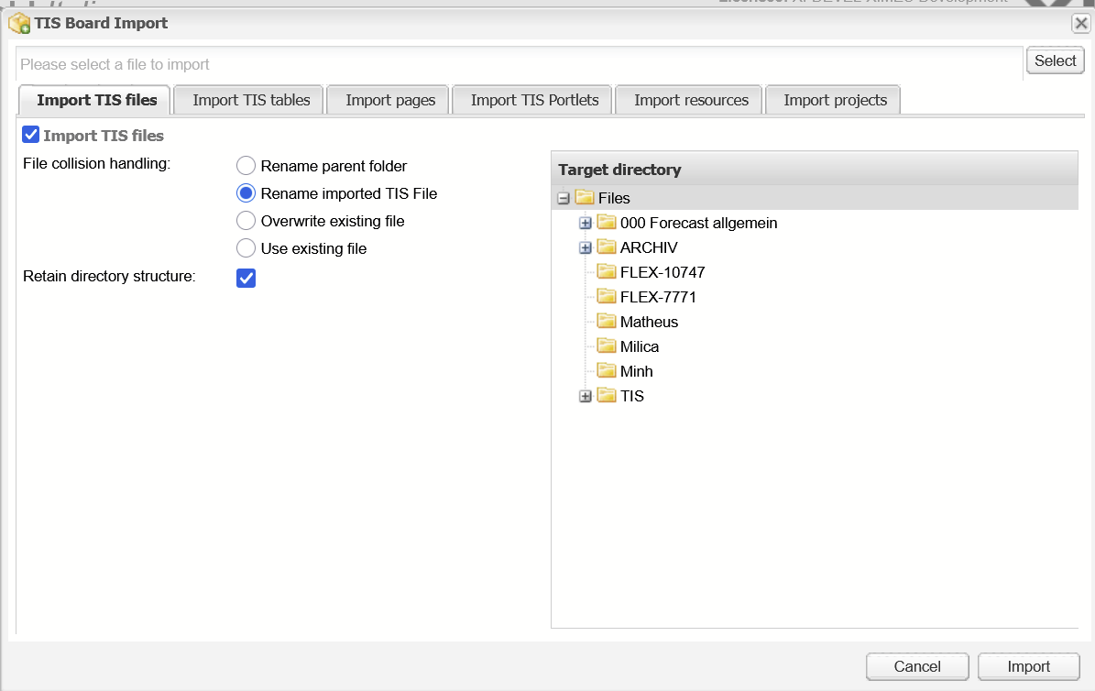The image size is (1095, 691).
Task: Select Rename imported TIS File option
Action: pyautogui.click(x=246, y=192)
